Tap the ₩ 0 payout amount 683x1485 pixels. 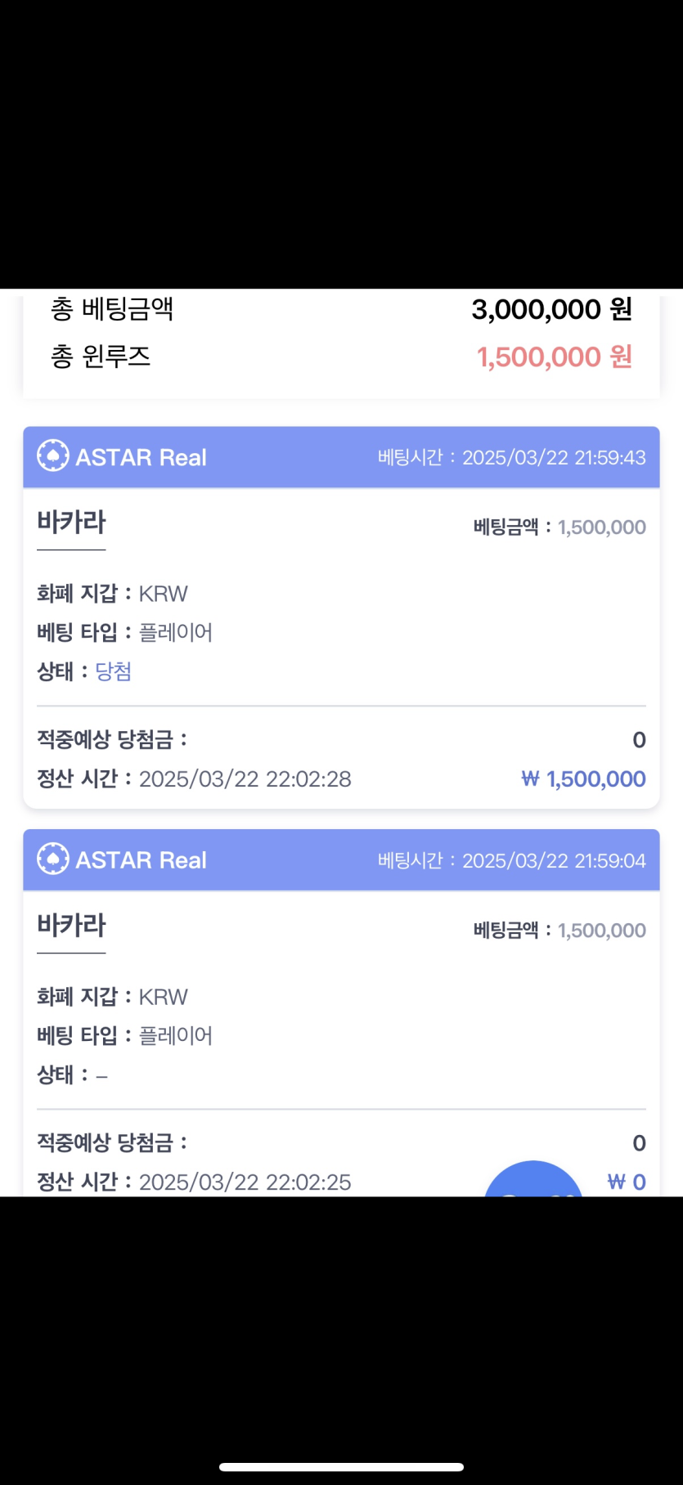click(x=627, y=1182)
